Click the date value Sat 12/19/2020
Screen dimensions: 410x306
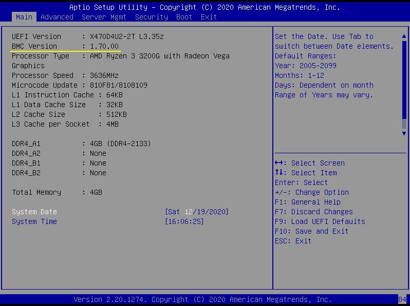tap(197, 212)
